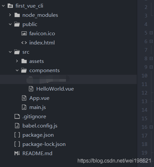Open main.js file
Screen dimensions: 154x167
click(38, 107)
